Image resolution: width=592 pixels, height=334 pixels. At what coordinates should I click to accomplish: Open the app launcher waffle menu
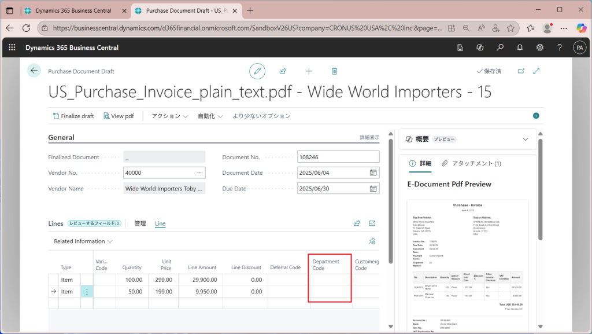[x=12, y=47]
